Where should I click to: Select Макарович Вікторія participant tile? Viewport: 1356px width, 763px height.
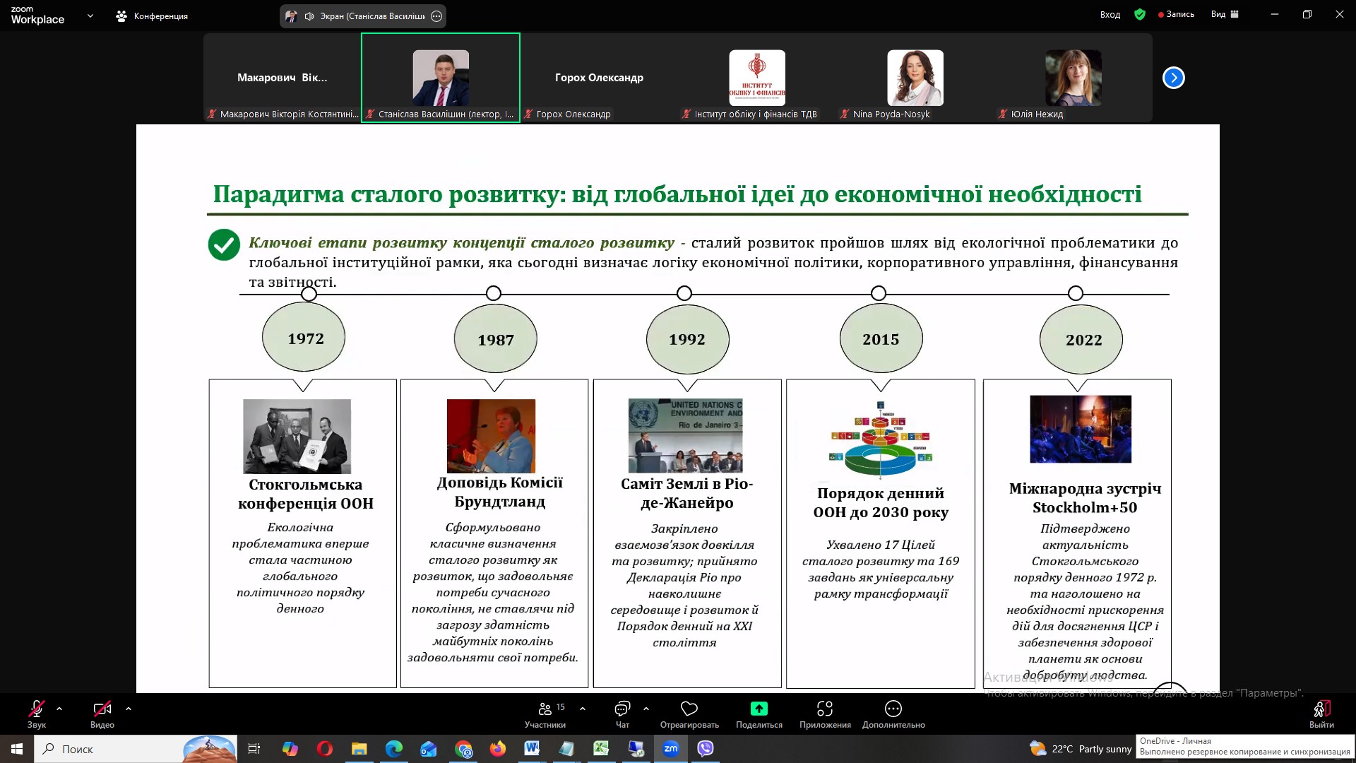[x=282, y=78]
